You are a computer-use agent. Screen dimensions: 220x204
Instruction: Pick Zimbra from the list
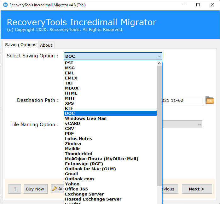[110, 144]
